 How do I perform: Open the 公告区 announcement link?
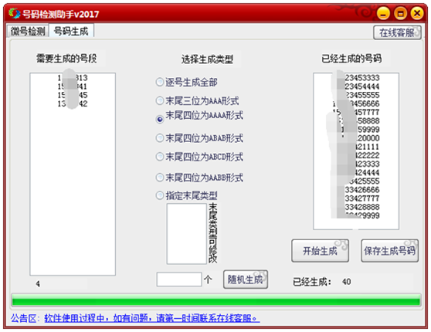point(152,319)
